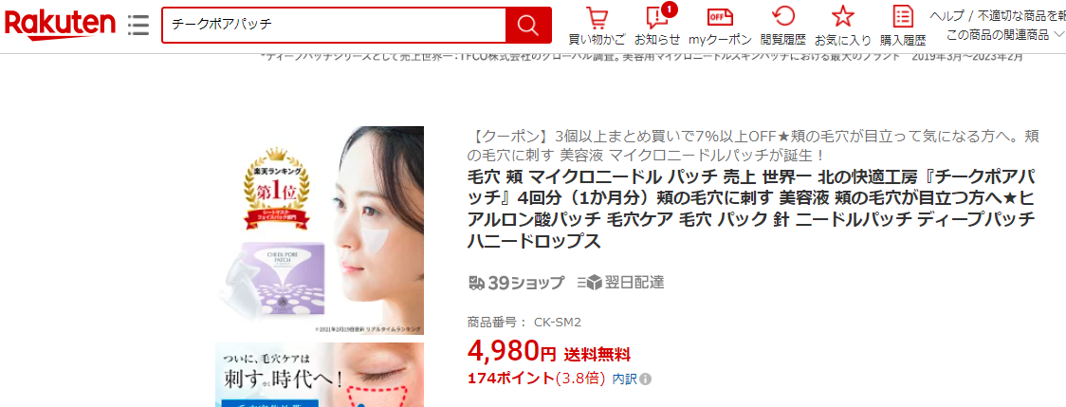Open the shopping cart (買い物かご)
This screenshot has width=1066, height=407.
(x=597, y=26)
